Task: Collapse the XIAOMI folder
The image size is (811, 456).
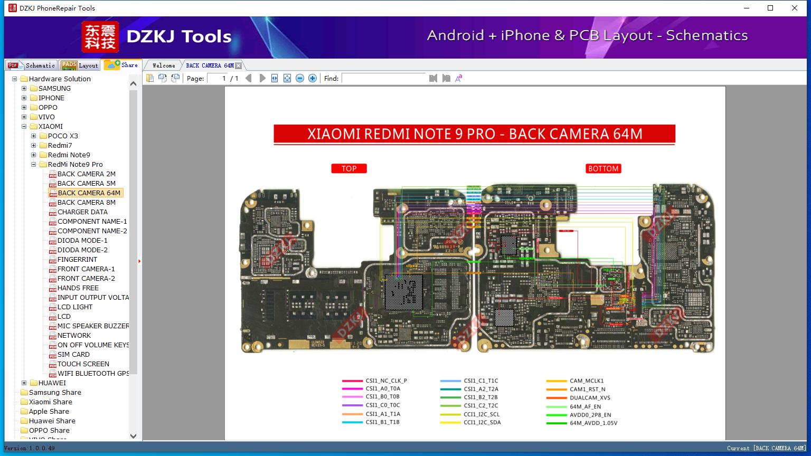Action: click(24, 126)
